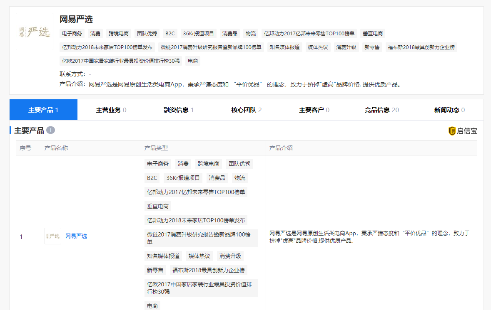This screenshot has width=491, height=310.
Task: Select the 主要产品 tab
Action: click(43, 110)
